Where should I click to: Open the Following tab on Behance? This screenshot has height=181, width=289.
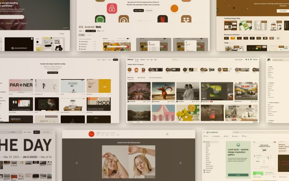click(x=141, y=77)
